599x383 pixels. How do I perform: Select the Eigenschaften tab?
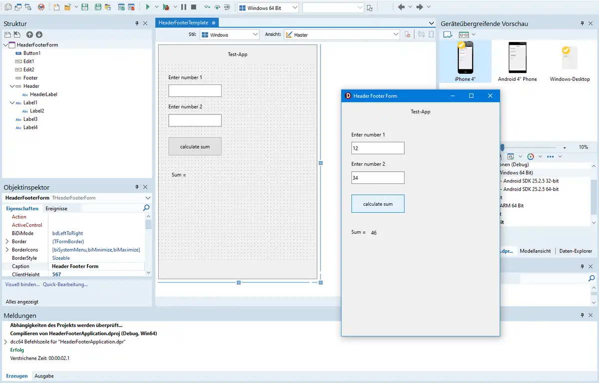click(x=22, y=208)
